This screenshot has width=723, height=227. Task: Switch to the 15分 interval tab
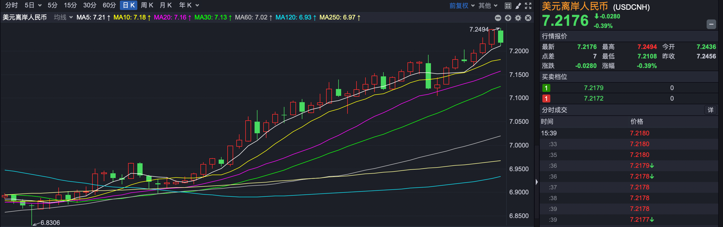70,5
